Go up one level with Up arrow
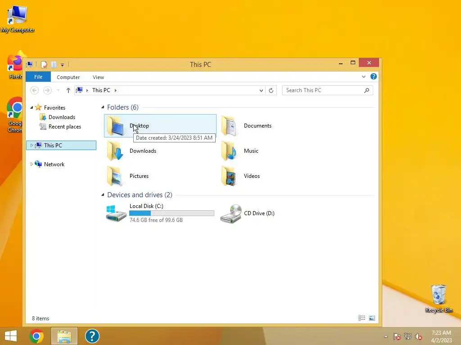The width and height of the screenshot is (461, 345). (x=68, y=90)
